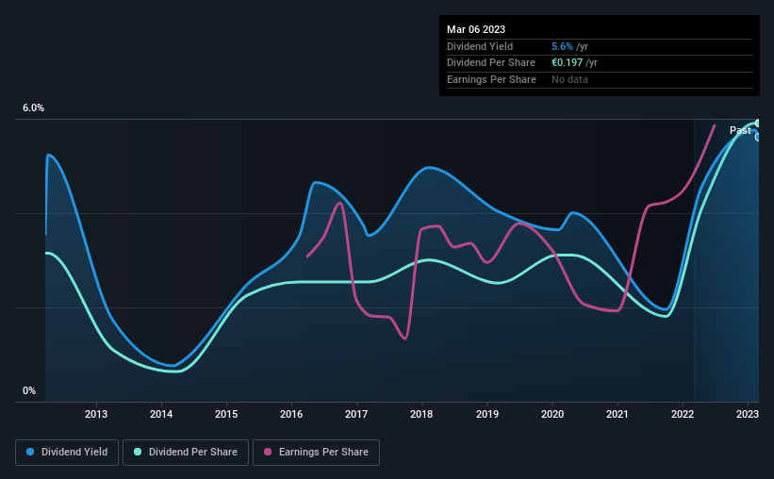774x479 pixels.
Task: Click the €0.197 dividend per share value
Action: click(568, 63)
